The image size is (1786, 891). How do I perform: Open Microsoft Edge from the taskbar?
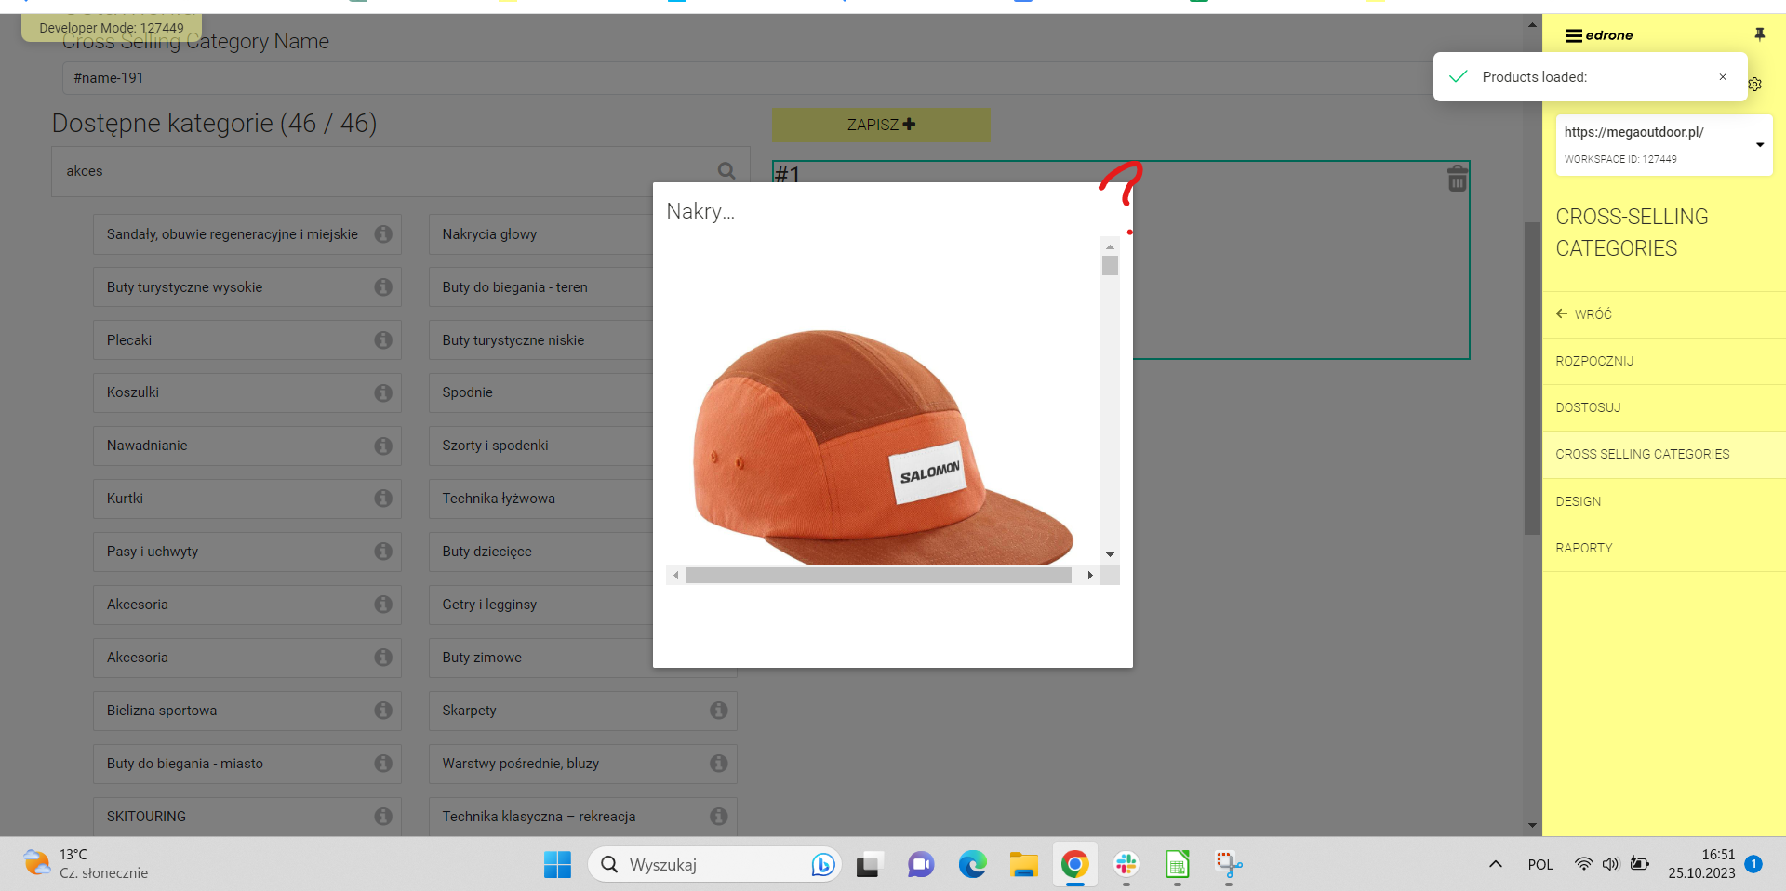pyautogui.click(x=973, y=865)
